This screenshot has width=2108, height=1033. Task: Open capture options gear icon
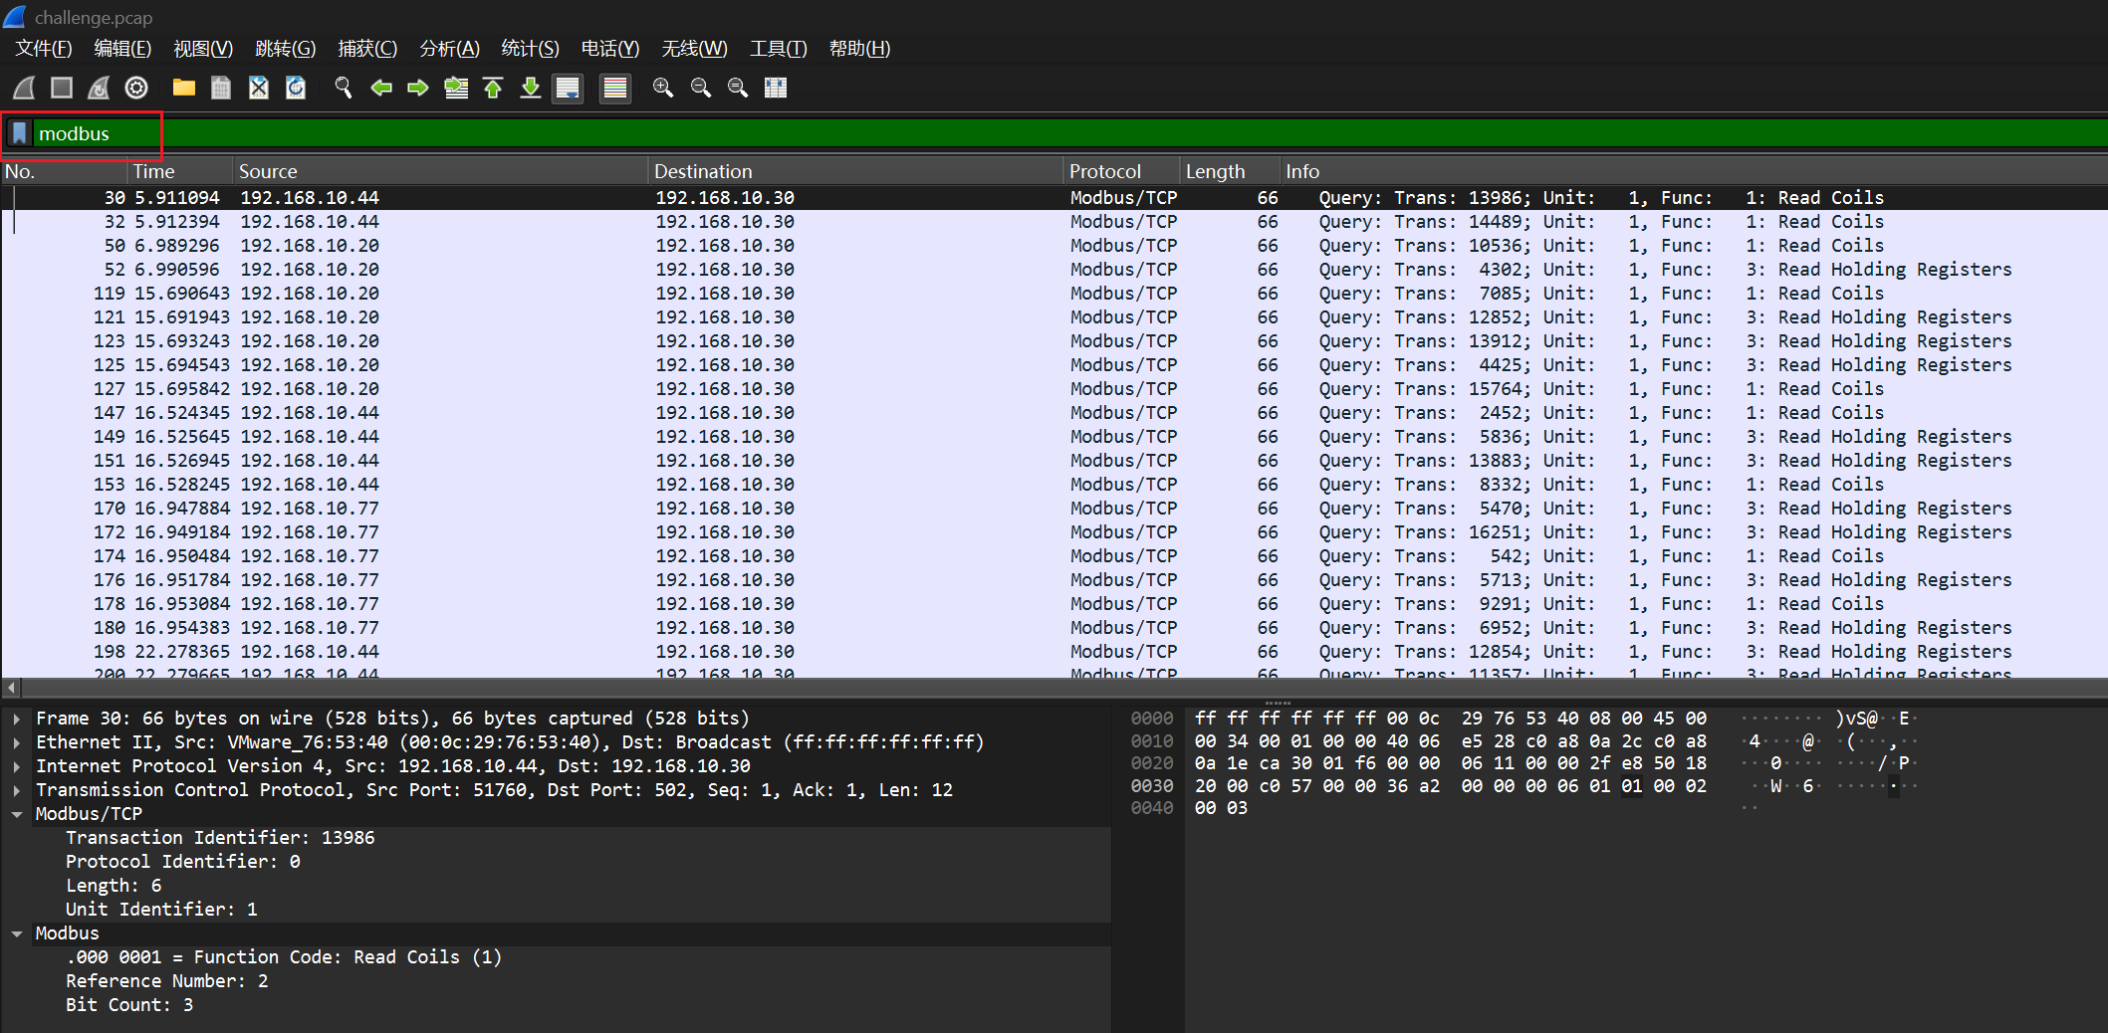click(136, 89)
